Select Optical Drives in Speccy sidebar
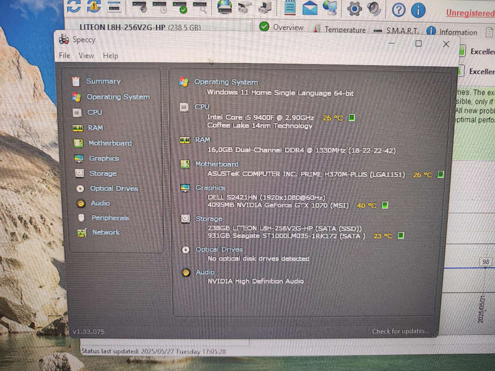This screenshot has width=495, height=371. point(114,189)
